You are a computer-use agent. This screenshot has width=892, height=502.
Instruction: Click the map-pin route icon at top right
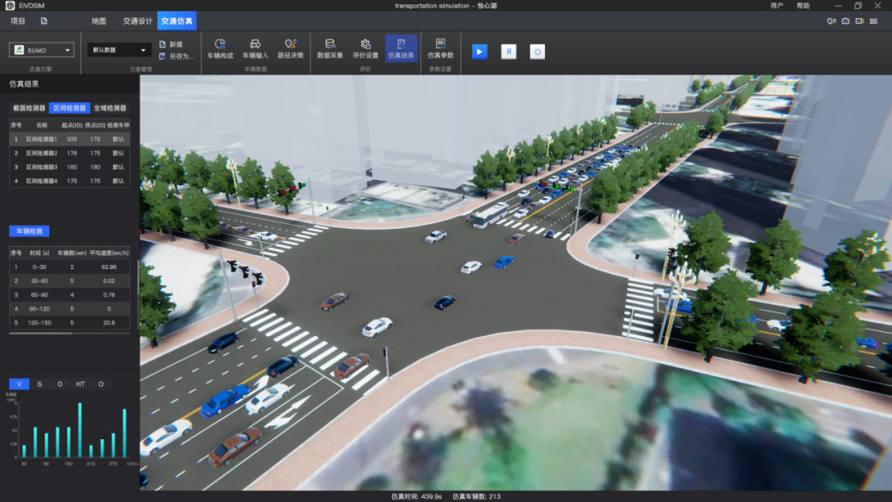831,21
